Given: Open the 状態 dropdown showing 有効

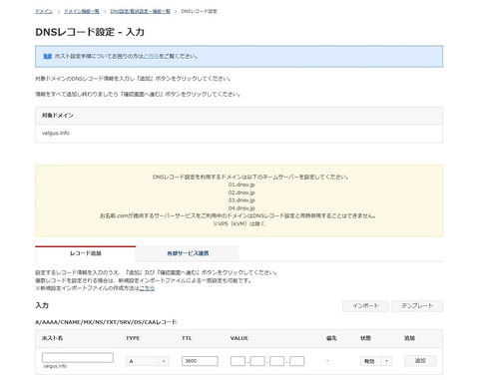Looking at the screenshot, I should coord(376,361).
